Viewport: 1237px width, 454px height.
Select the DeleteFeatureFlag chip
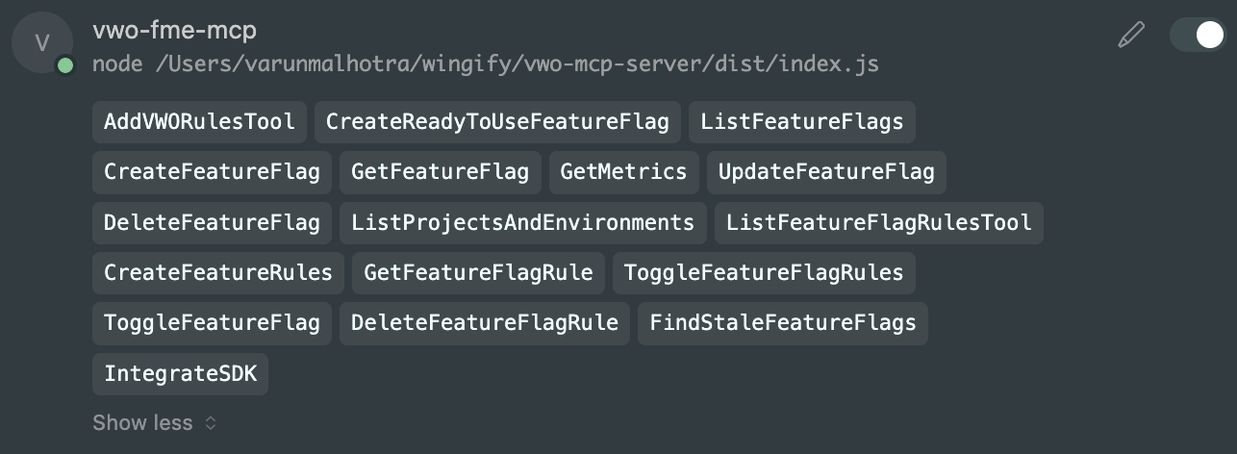(x=213, y=222)
